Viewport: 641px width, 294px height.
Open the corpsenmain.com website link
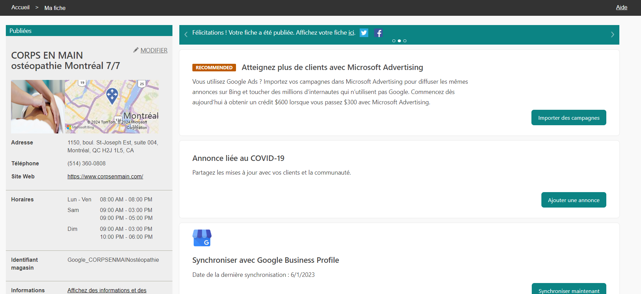click(105, 176)
